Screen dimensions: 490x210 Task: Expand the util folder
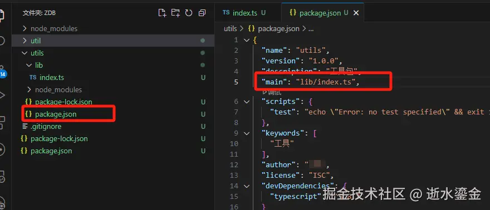point(113,41)
